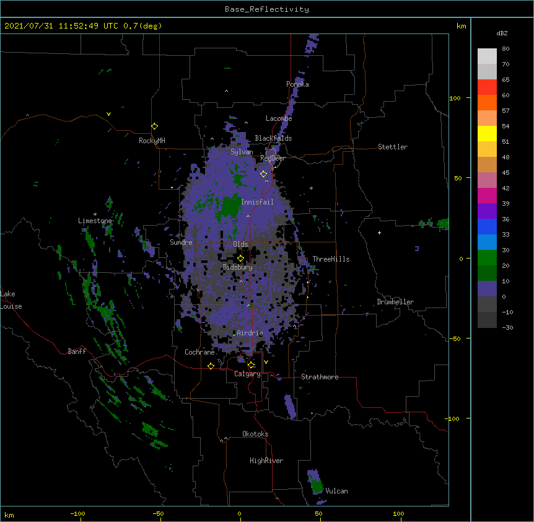
Task: Click the yellow V marker northeast of Calgary
Action: tap(266, 362)
